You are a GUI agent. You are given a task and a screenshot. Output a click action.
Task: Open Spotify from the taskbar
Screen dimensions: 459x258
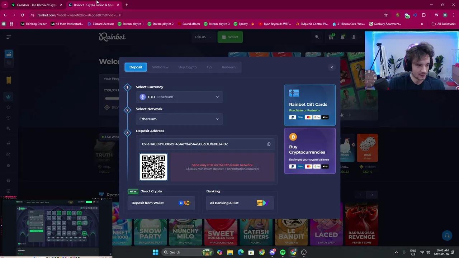pos(283,252)
